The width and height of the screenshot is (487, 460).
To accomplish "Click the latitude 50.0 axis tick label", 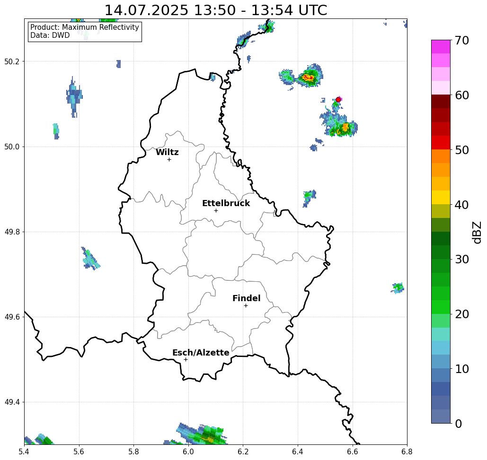I will (x=12, y=147).
